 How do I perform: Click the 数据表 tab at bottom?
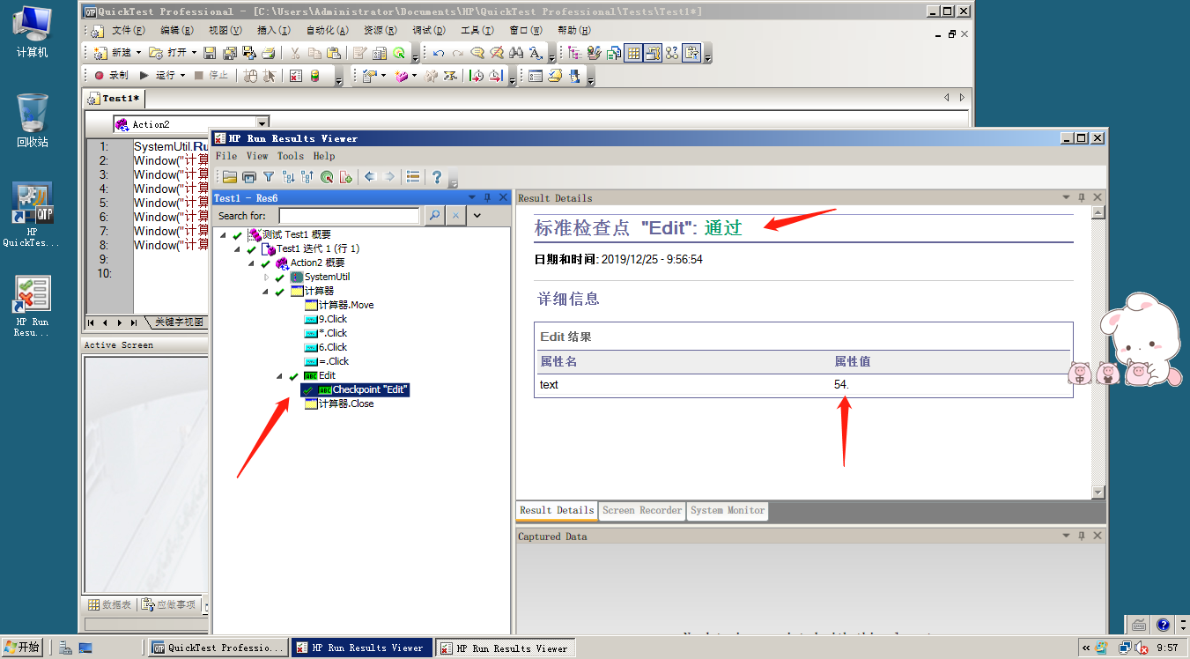(x=111, y=605)
